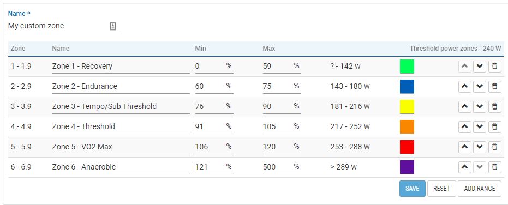The height and width of the screenshot is (205, 508).
Task: Delete the Zone 1 - Recovery row
Action: [494, 67]
